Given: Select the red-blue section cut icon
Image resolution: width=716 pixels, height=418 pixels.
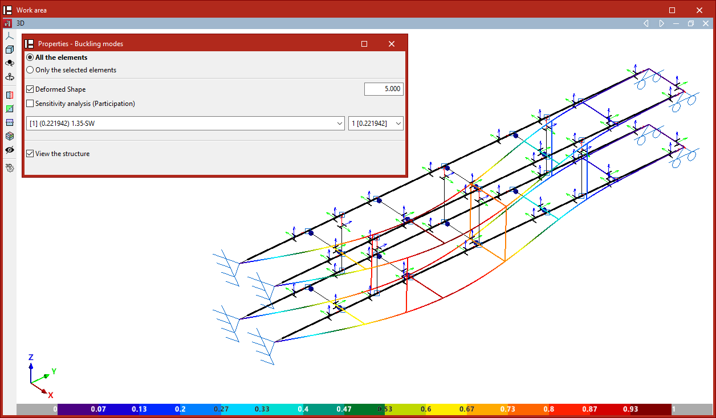Looking at the screenshot, I should pyautogui.click(x=9, y=95).
